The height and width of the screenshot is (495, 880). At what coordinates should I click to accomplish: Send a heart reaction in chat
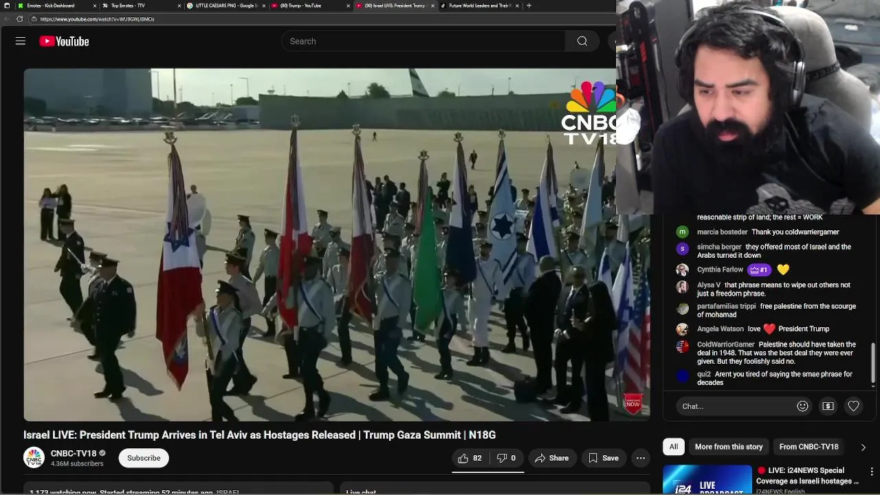click(x=853, y=406)
